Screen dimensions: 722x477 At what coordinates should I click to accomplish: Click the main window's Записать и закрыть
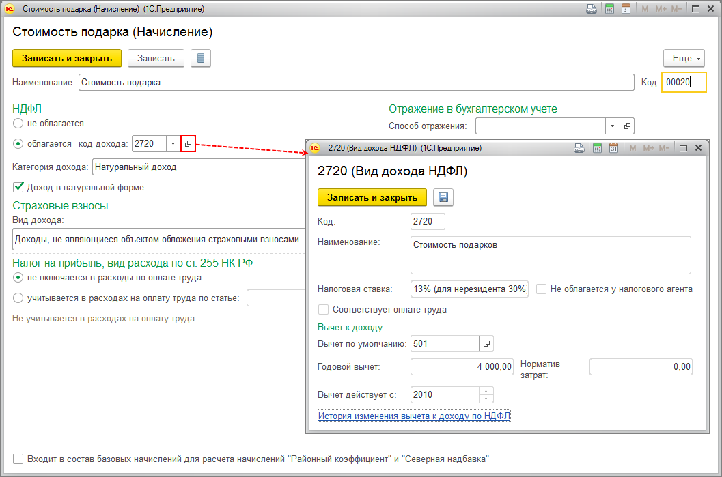67,59
